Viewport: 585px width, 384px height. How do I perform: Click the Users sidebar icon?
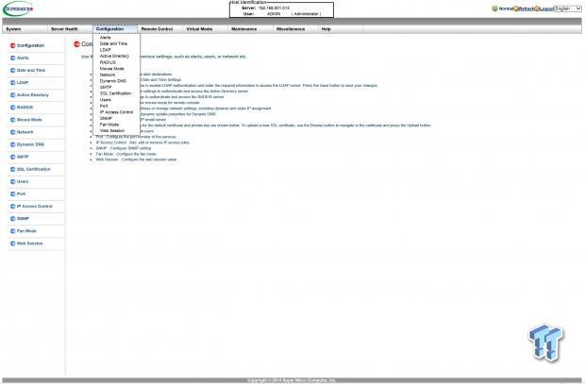pos(12,181)
